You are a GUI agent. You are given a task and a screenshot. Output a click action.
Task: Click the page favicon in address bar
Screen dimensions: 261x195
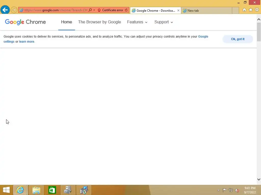pyautogui.click(x=21, y=10)
